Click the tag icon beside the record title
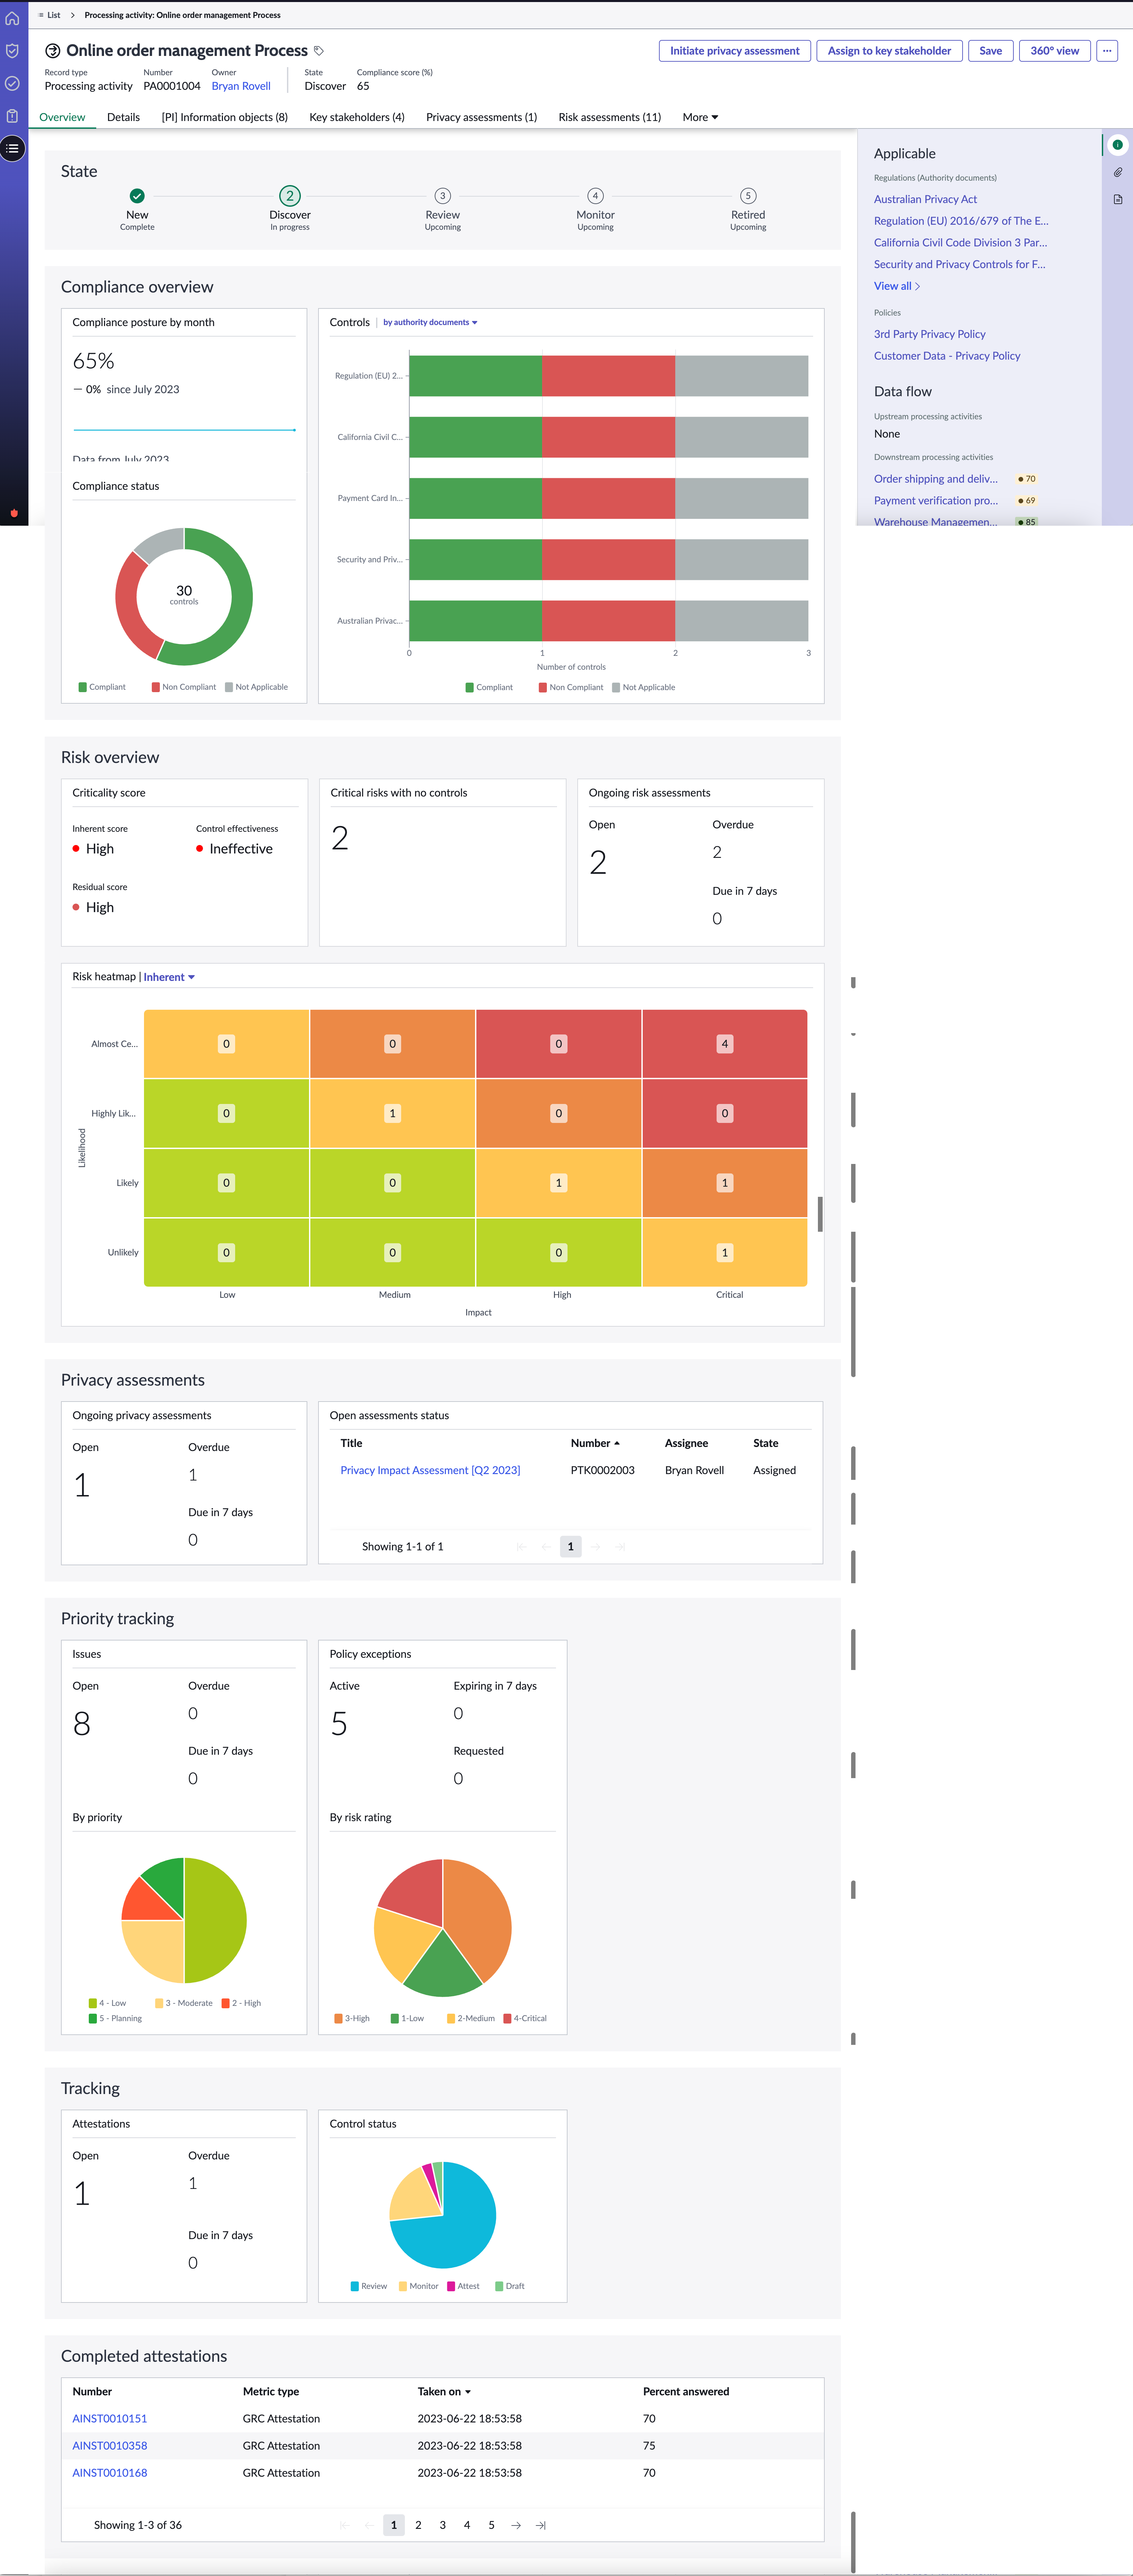This screenshot has height=2576, width=1133. tap(319, 51)
